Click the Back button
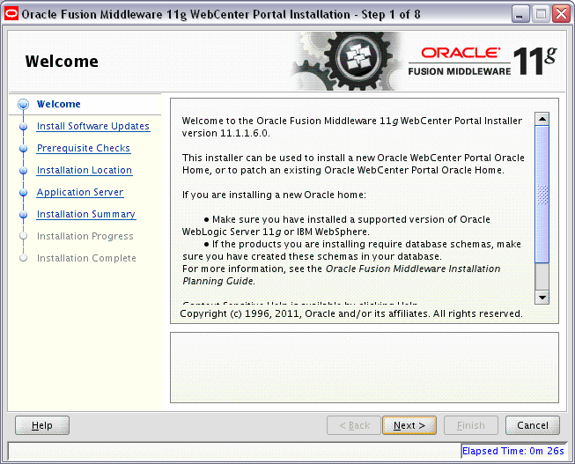This screenshot has height=464, width=575. coord(354,425)
